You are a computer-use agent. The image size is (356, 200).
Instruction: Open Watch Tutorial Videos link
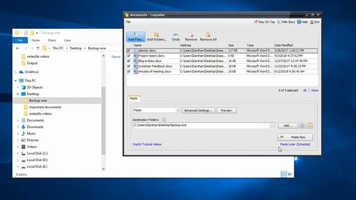tap(147, 144)
